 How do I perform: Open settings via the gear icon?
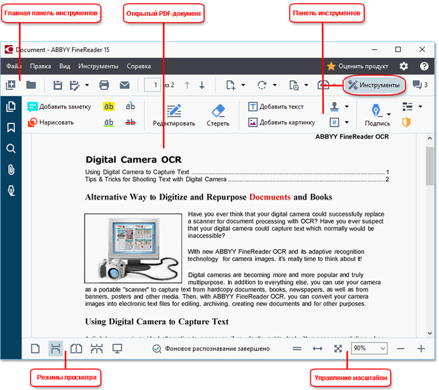click(404, 66)
